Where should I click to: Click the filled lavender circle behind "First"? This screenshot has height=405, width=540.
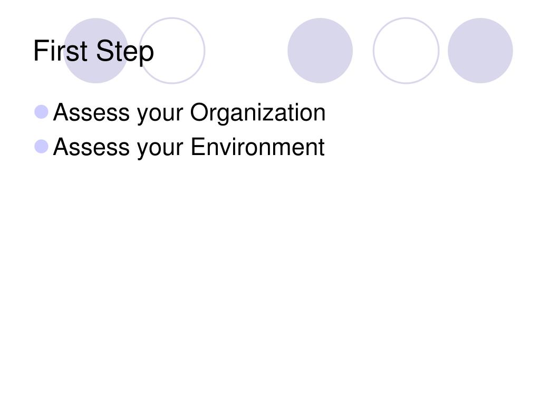(x=96, y=51)
